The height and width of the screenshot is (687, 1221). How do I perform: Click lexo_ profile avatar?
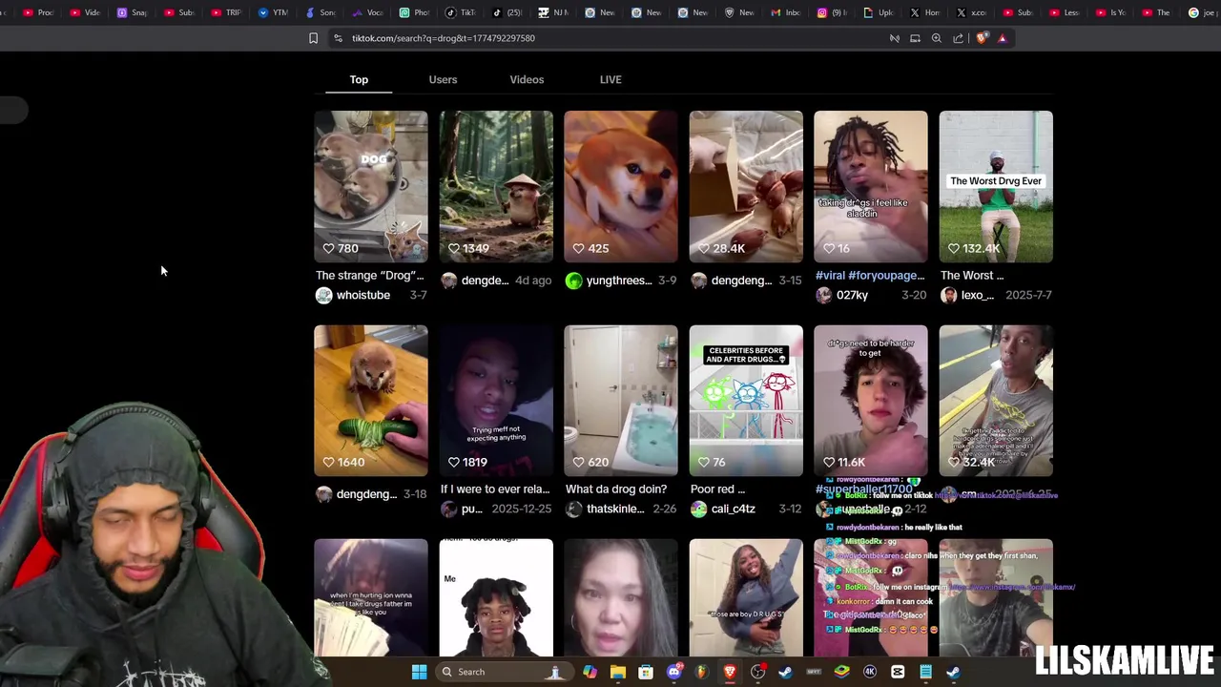coord(948,296)
